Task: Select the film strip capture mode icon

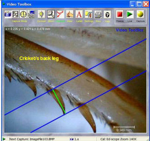Action: pos(16,14)
